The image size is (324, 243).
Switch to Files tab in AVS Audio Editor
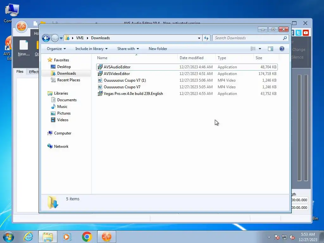pyautogui.click(x=20, y=72)
